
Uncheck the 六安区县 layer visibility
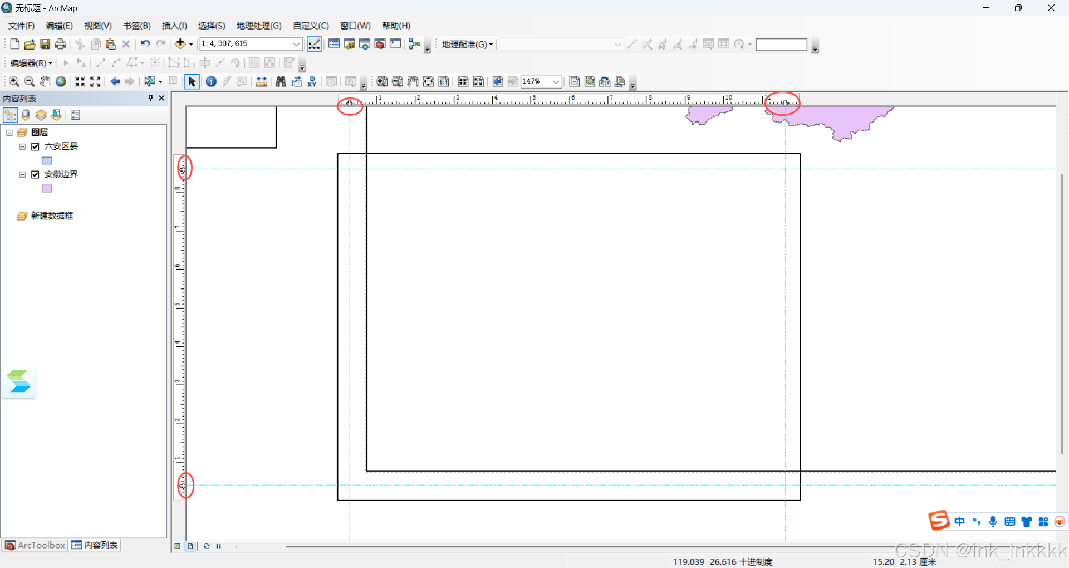[x=36, y=146]
